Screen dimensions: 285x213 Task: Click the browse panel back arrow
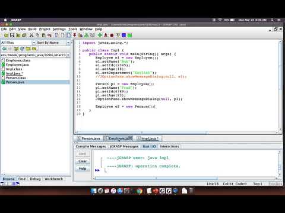click(4, 49)
